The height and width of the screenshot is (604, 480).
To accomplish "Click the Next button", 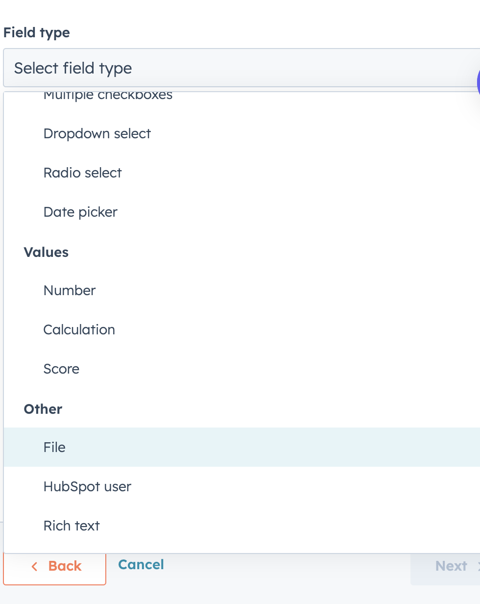I will point(451,566).
